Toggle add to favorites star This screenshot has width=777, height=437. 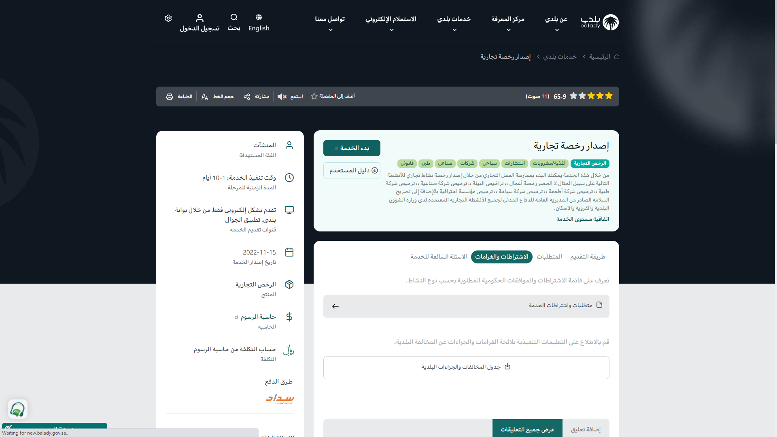[x=314, y=96]
